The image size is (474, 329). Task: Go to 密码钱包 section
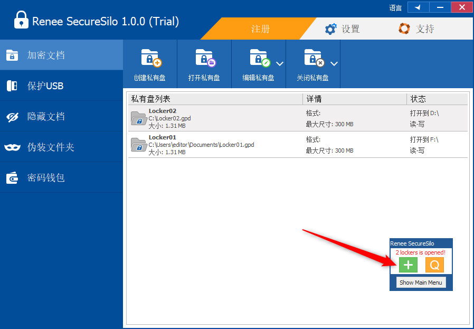pos(61,177)
